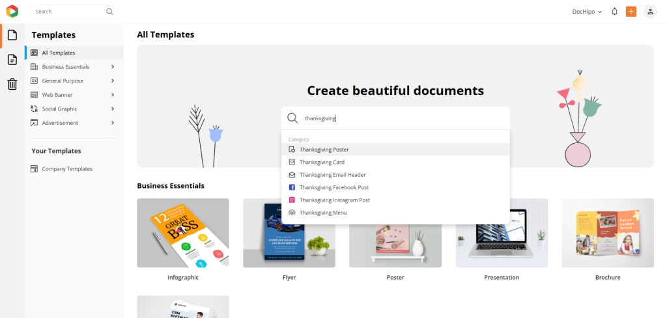Select the blank document icon in left rail
This screenshot has width=667, height=318.
[12, 35]
